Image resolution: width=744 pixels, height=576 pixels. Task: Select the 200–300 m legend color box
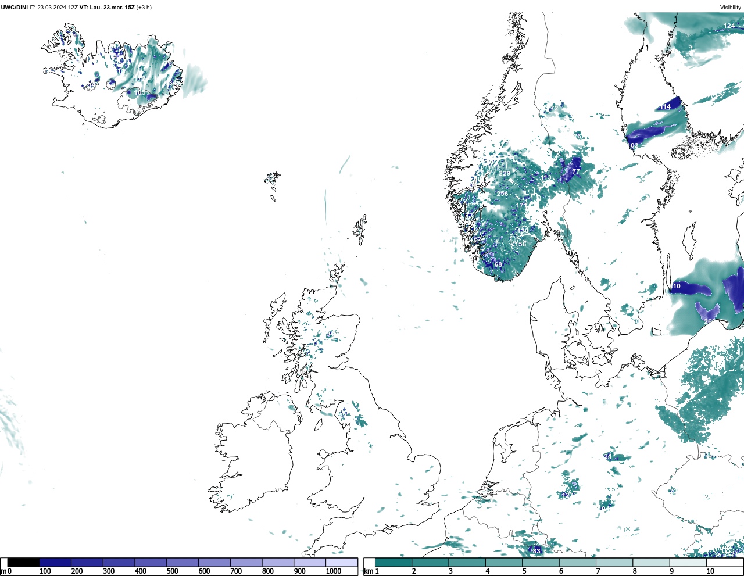[87, 562]
